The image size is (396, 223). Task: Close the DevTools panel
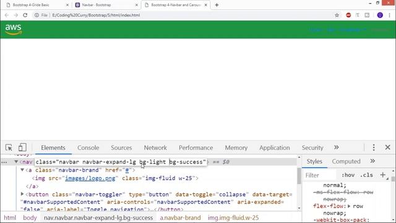click(388, 147)
